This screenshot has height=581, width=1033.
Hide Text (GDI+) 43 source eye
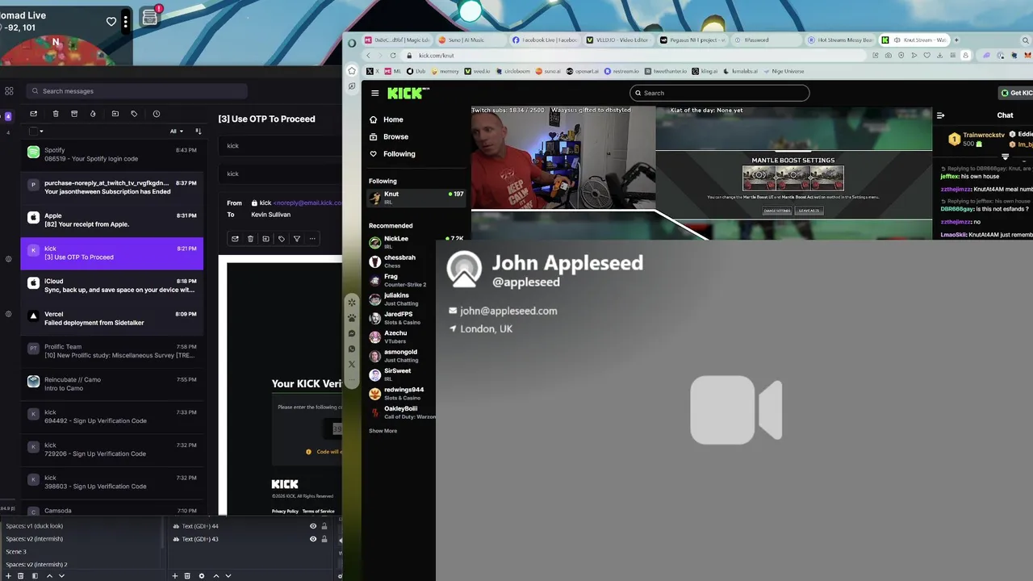point(313,539)
